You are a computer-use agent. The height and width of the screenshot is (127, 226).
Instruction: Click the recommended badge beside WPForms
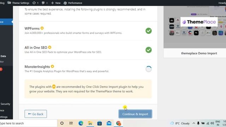pos(42,28)
